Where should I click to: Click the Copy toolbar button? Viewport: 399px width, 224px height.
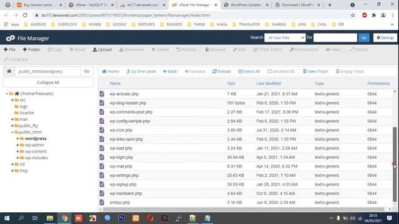pos(55,50)
